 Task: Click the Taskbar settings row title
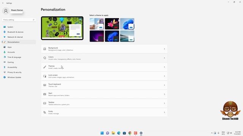point(51,102)
